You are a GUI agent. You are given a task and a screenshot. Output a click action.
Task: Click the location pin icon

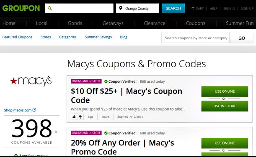point(121,8)
